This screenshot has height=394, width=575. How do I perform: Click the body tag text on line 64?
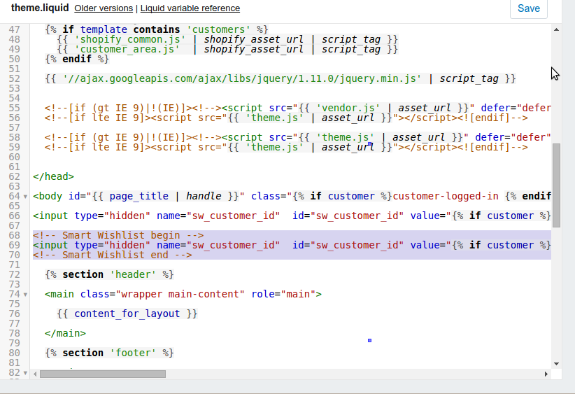point(292,196)
